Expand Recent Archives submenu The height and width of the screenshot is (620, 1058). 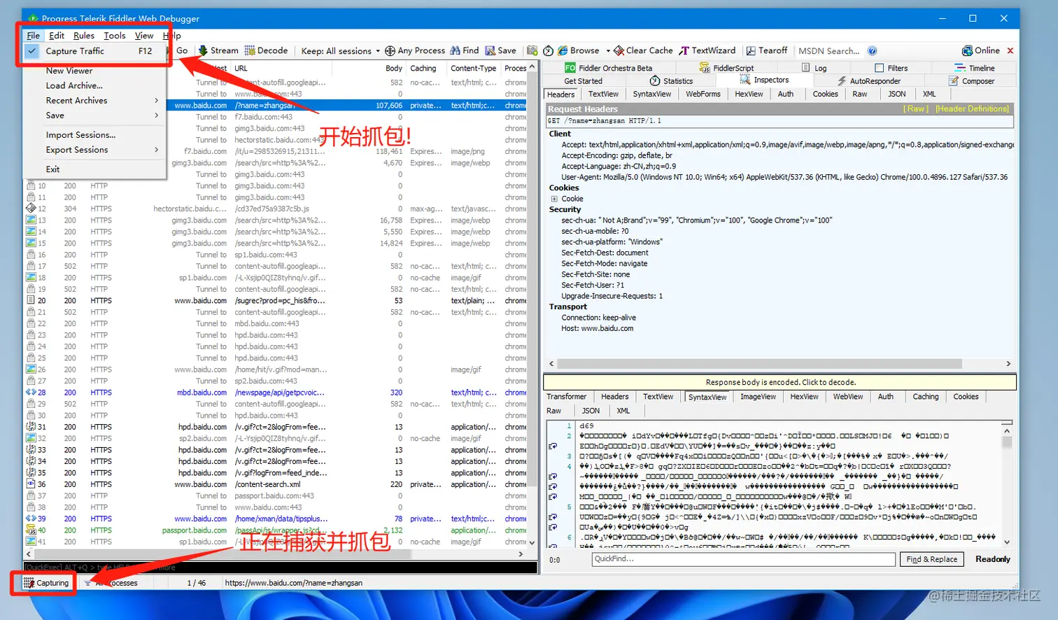pyautogui.click(x=95, y=100)
